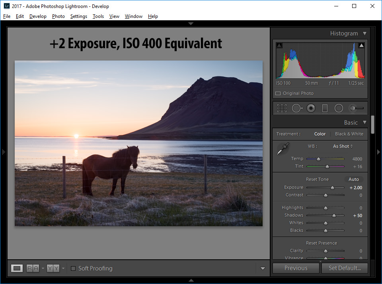This screenshot has width=382, height=284.
Task: Open the WB As Shot dropdown
Action: (343, 146)
